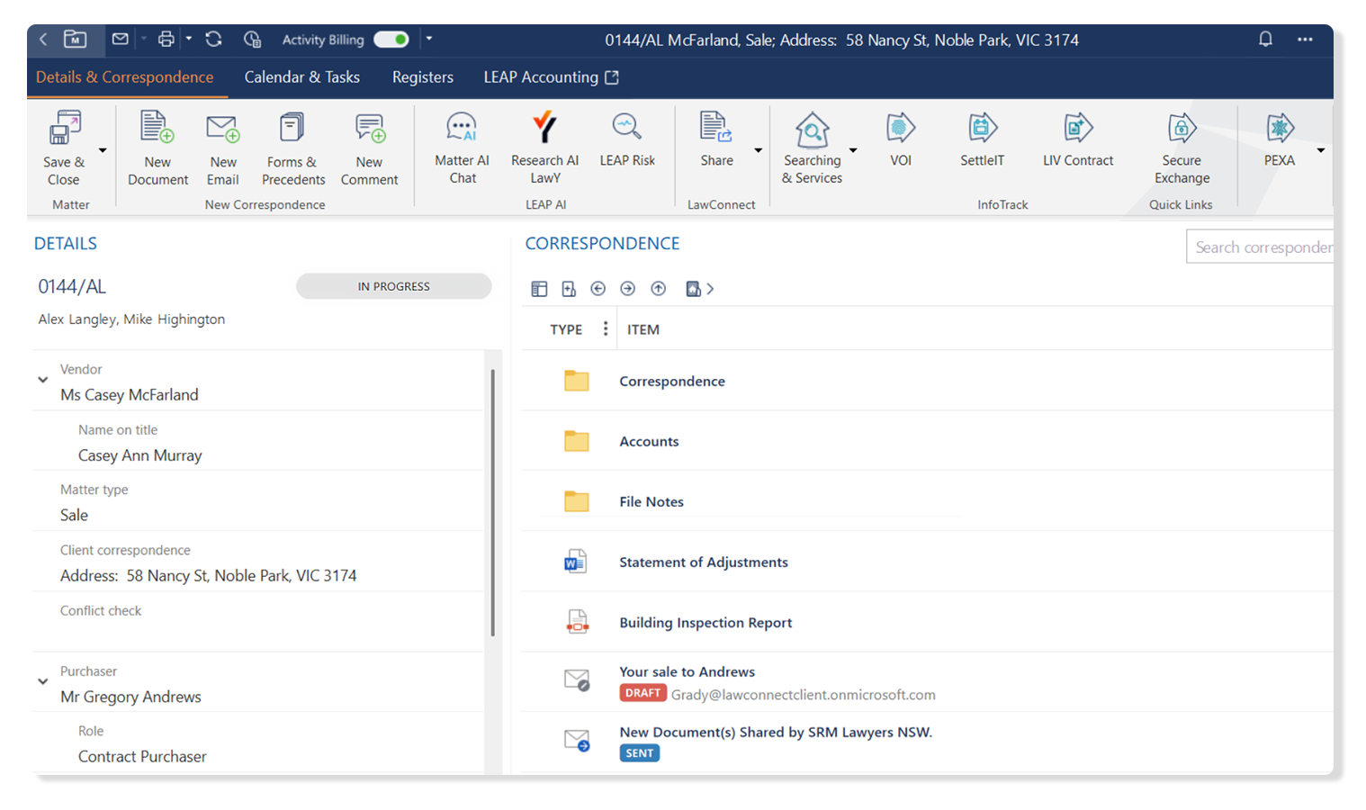
Task: Click the add new folder icon
Action: point(569,289)
